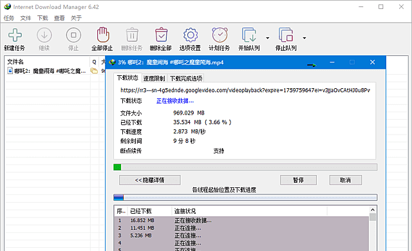412x251 pixels.
Task: Expand the 开始队列 dropdown arrow
Action: [x=268, y=38]
